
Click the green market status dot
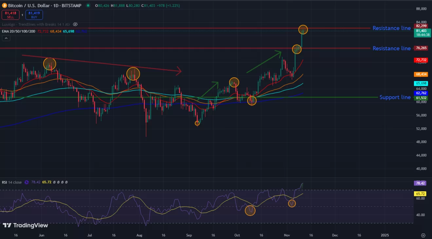88,6
